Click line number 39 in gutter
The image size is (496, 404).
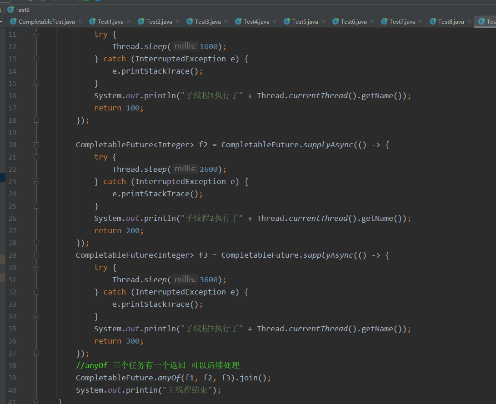coord(12,378)
